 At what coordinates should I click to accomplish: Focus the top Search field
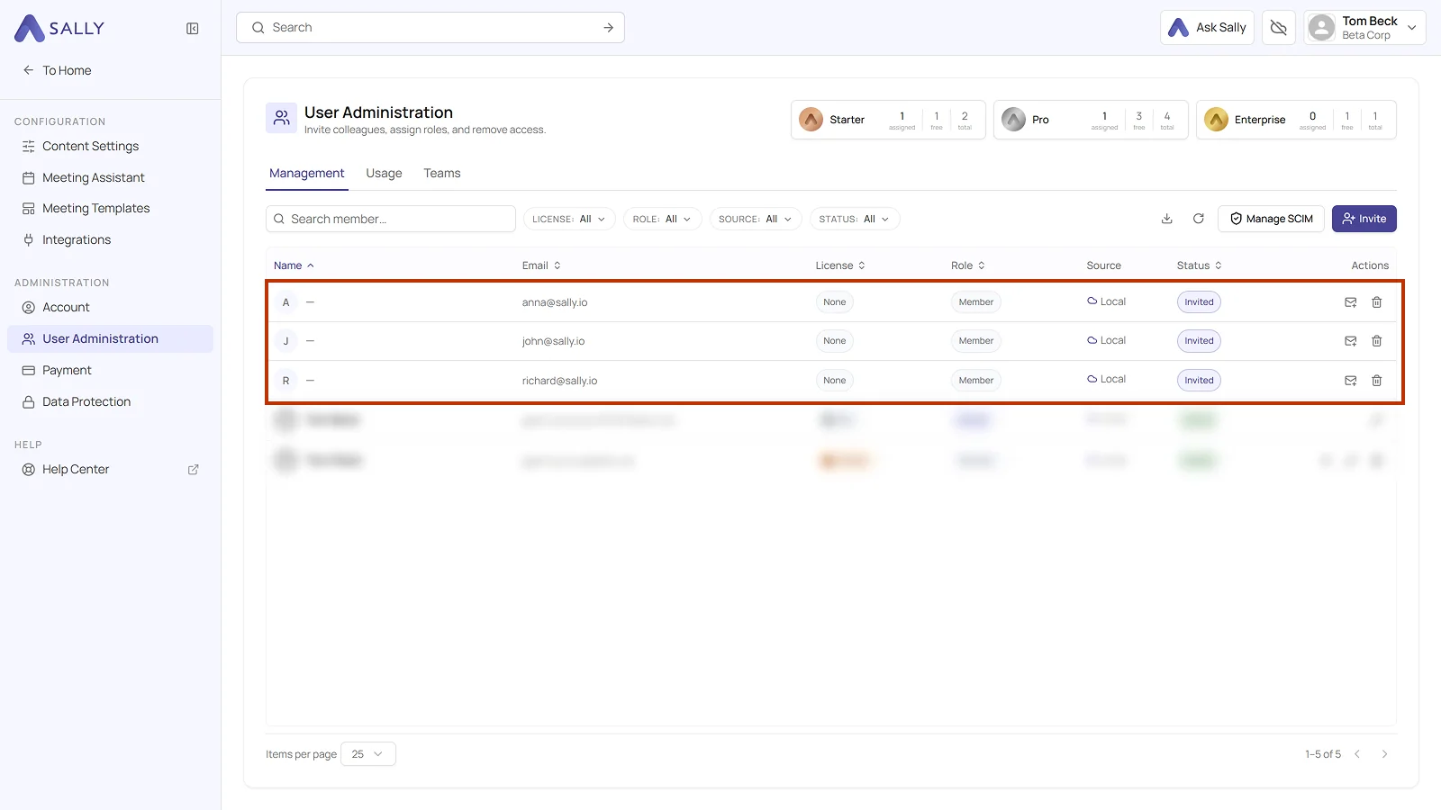[x=430, y=28]
